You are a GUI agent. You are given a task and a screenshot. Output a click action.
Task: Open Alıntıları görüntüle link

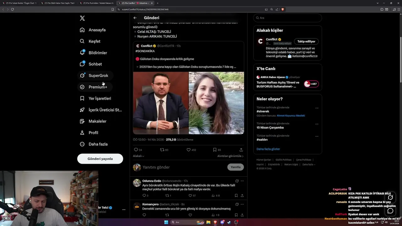(230, 156)
